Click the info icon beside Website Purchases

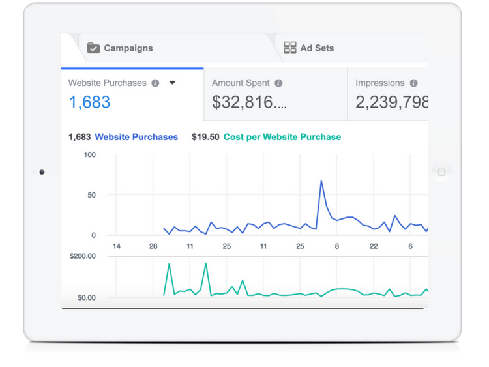point(155,83)
